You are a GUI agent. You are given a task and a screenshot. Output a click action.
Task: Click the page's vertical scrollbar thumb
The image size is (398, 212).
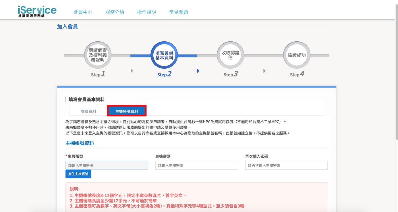coord(396,72)
